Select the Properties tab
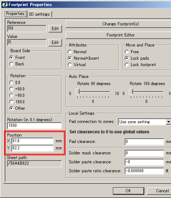This screenshot has width=171, height=198. pos(15,14)
